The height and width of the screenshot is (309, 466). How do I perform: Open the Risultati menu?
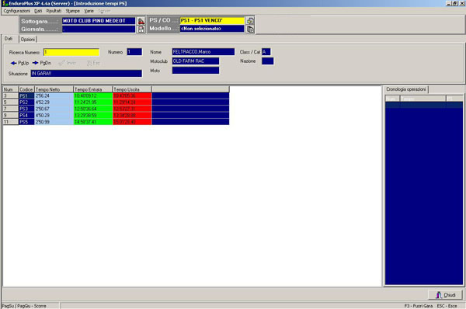pyautogui.click(x=54, y=11)
